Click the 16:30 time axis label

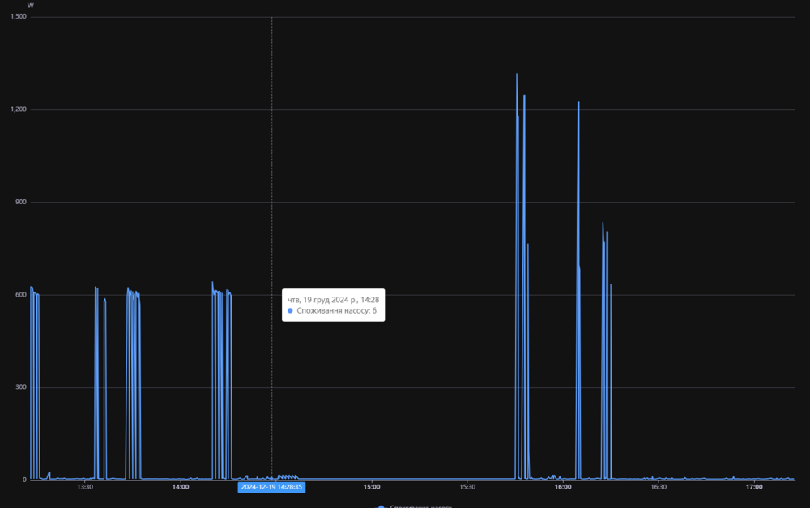(x=659, y=487)
